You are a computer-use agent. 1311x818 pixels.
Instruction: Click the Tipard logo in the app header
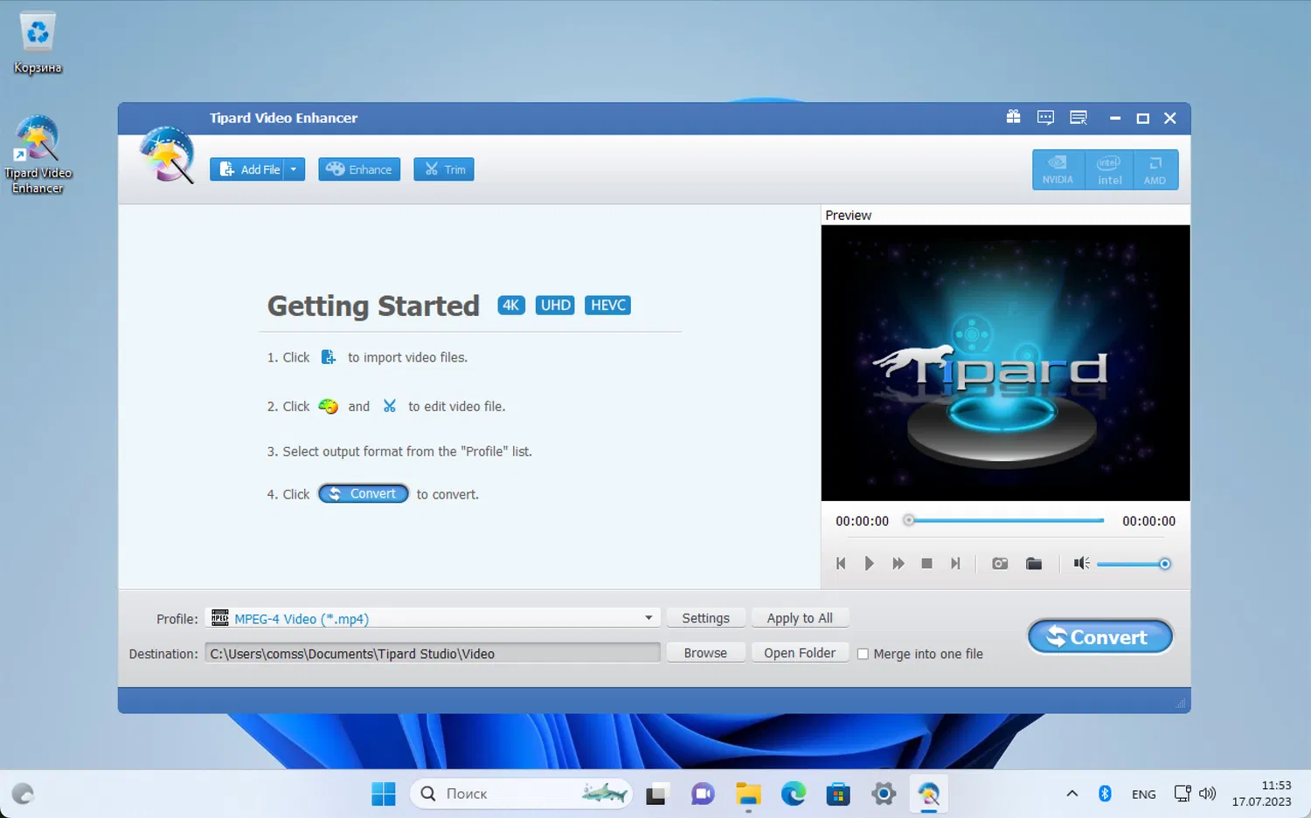point(165,155)
